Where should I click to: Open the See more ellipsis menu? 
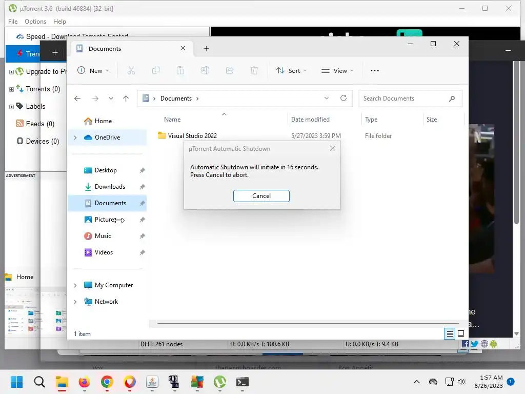(x=375, y=71)
